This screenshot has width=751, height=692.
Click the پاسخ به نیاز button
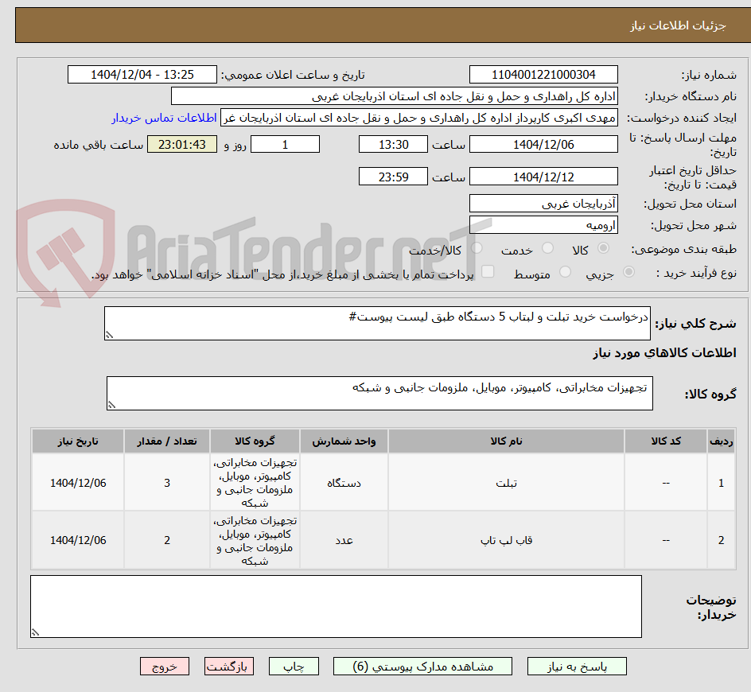click(x=577, y=666)
